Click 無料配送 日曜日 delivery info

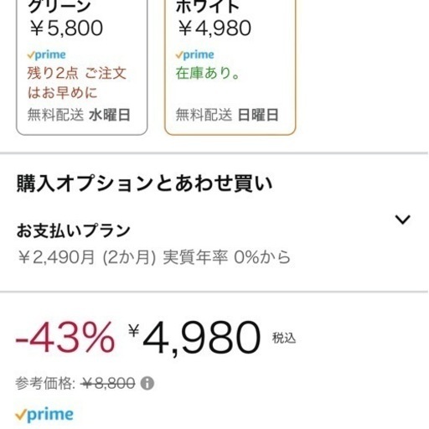[227, 115]
